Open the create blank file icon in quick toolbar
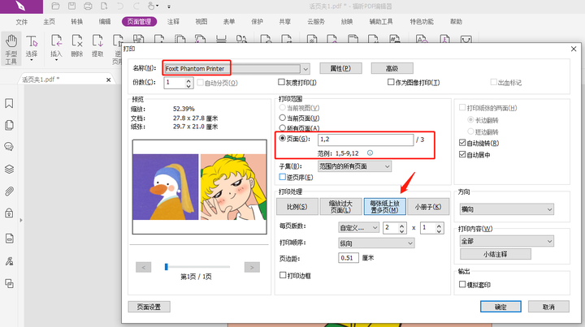585x327 pixels. [104, 6]
